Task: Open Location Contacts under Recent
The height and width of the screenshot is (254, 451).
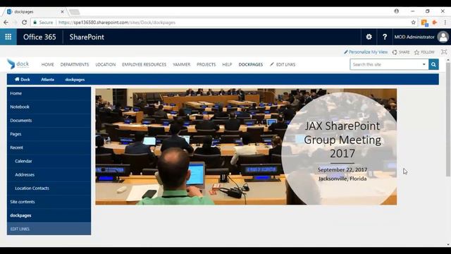Action: [49, 188]
